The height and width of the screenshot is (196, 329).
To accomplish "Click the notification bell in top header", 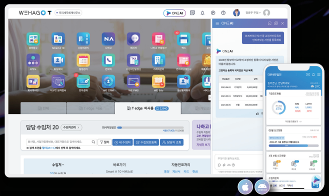I will (202, 13).
